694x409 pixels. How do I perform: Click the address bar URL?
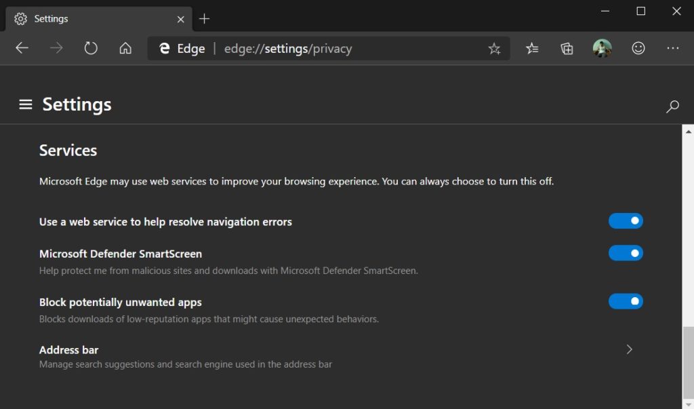(288, 48)
